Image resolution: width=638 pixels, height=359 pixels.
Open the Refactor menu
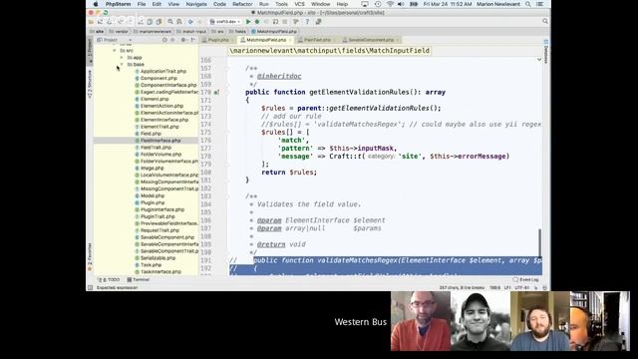(x=242, y=4)
